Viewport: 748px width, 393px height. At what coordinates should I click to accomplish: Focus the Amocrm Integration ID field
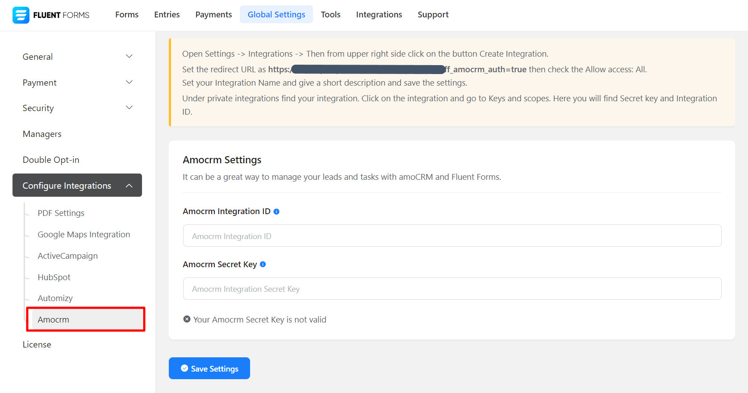(452, 236)
